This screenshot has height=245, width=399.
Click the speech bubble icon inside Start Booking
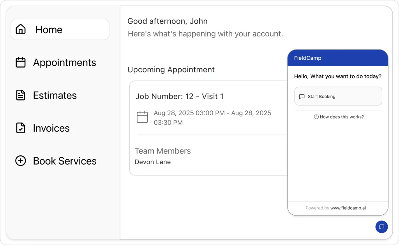302,97
